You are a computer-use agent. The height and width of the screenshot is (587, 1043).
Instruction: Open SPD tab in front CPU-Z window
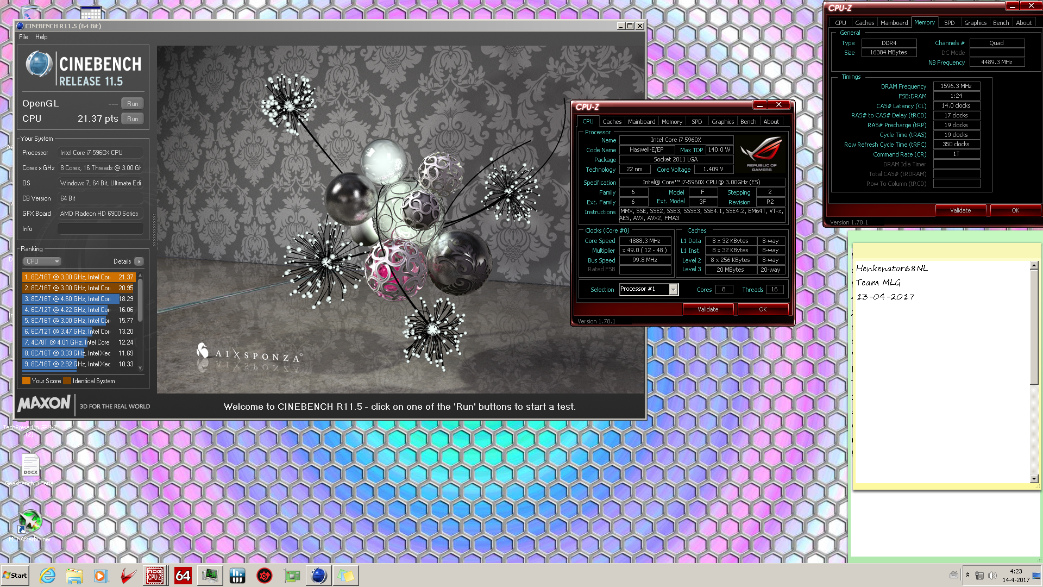(697, 122)
